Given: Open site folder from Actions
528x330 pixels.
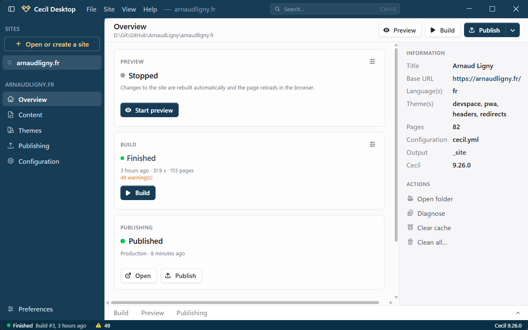Looking at the screenshot, I should [x=430, y=199].
